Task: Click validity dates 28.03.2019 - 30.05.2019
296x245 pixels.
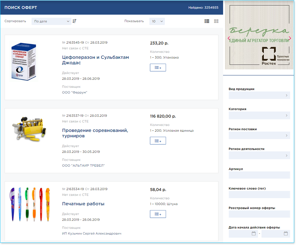Action: (81, 152)
